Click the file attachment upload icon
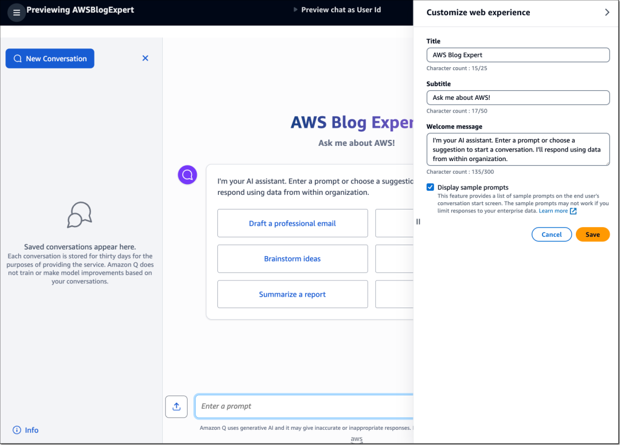 tap(176, 406)
